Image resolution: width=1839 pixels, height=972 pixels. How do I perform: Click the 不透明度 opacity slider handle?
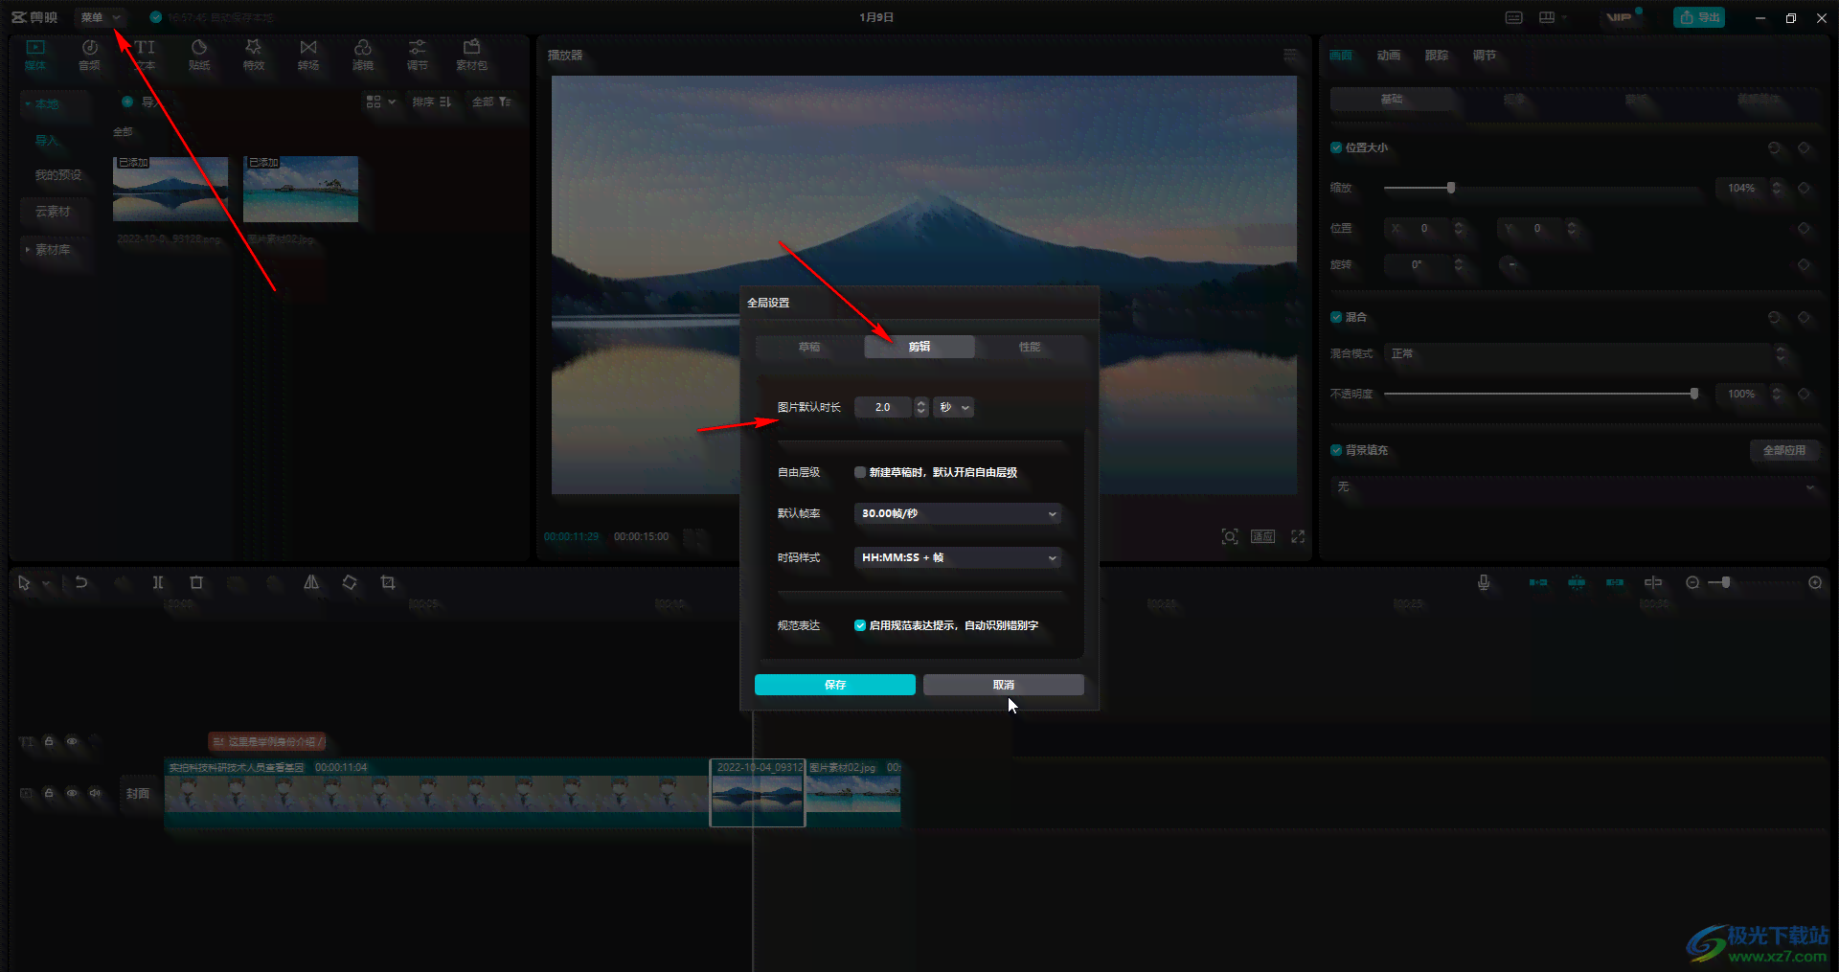pyautogui.click(x=1694, y=394)
